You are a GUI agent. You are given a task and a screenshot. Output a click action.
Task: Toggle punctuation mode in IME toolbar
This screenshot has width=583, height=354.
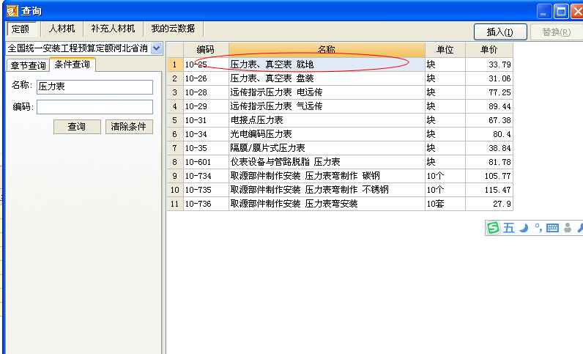pyautogui.click(x=537, y=228)
